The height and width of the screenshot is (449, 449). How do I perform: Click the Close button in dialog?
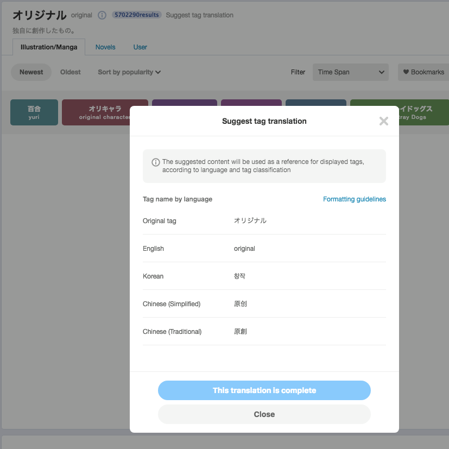click(264, 414)
